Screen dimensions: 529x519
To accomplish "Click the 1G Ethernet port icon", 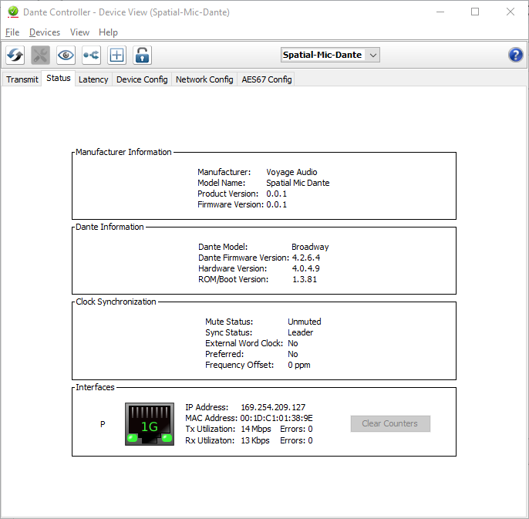I will coord(150,424).
